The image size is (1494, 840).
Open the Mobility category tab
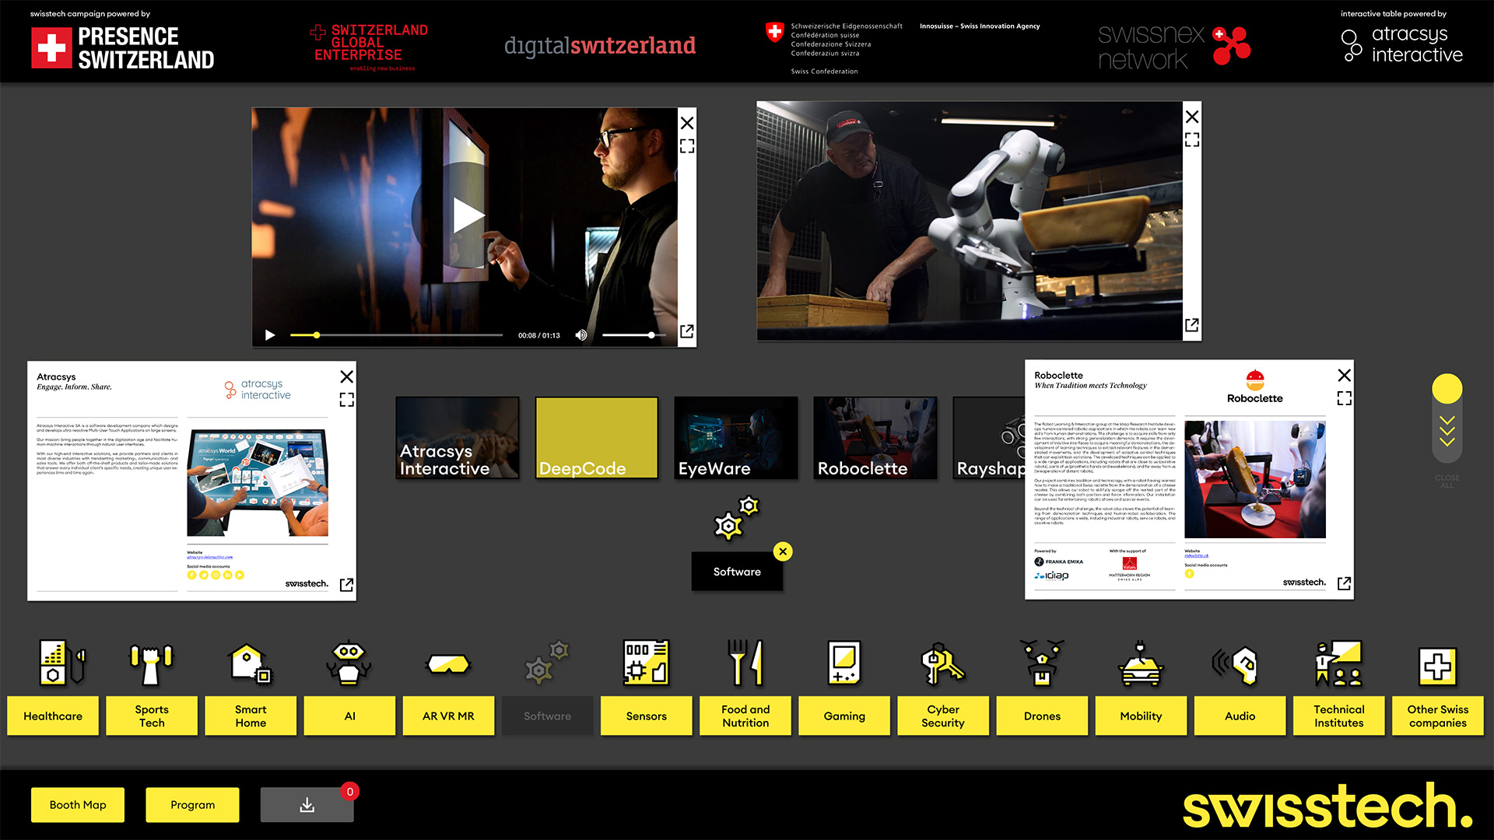click(x=1141, y=716)
